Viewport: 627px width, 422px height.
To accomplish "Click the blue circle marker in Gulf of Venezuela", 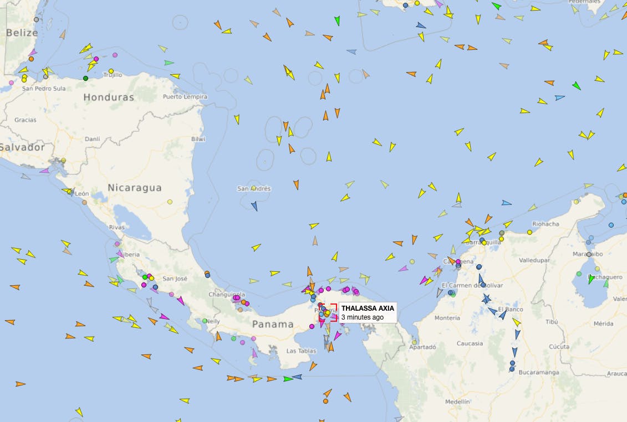I will (x=611, y=225).
